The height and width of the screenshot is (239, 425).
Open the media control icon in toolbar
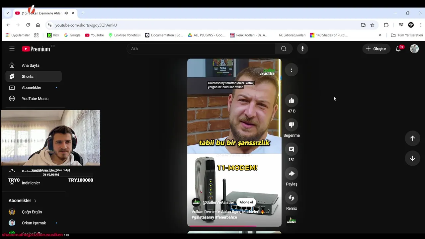(401, 25)
